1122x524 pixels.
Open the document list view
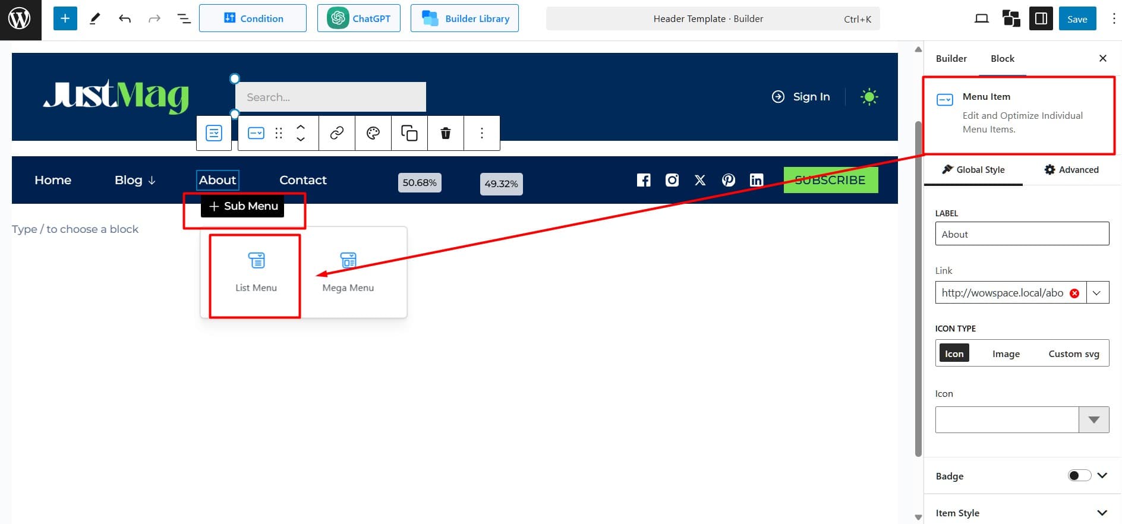(x=184, y=18)
